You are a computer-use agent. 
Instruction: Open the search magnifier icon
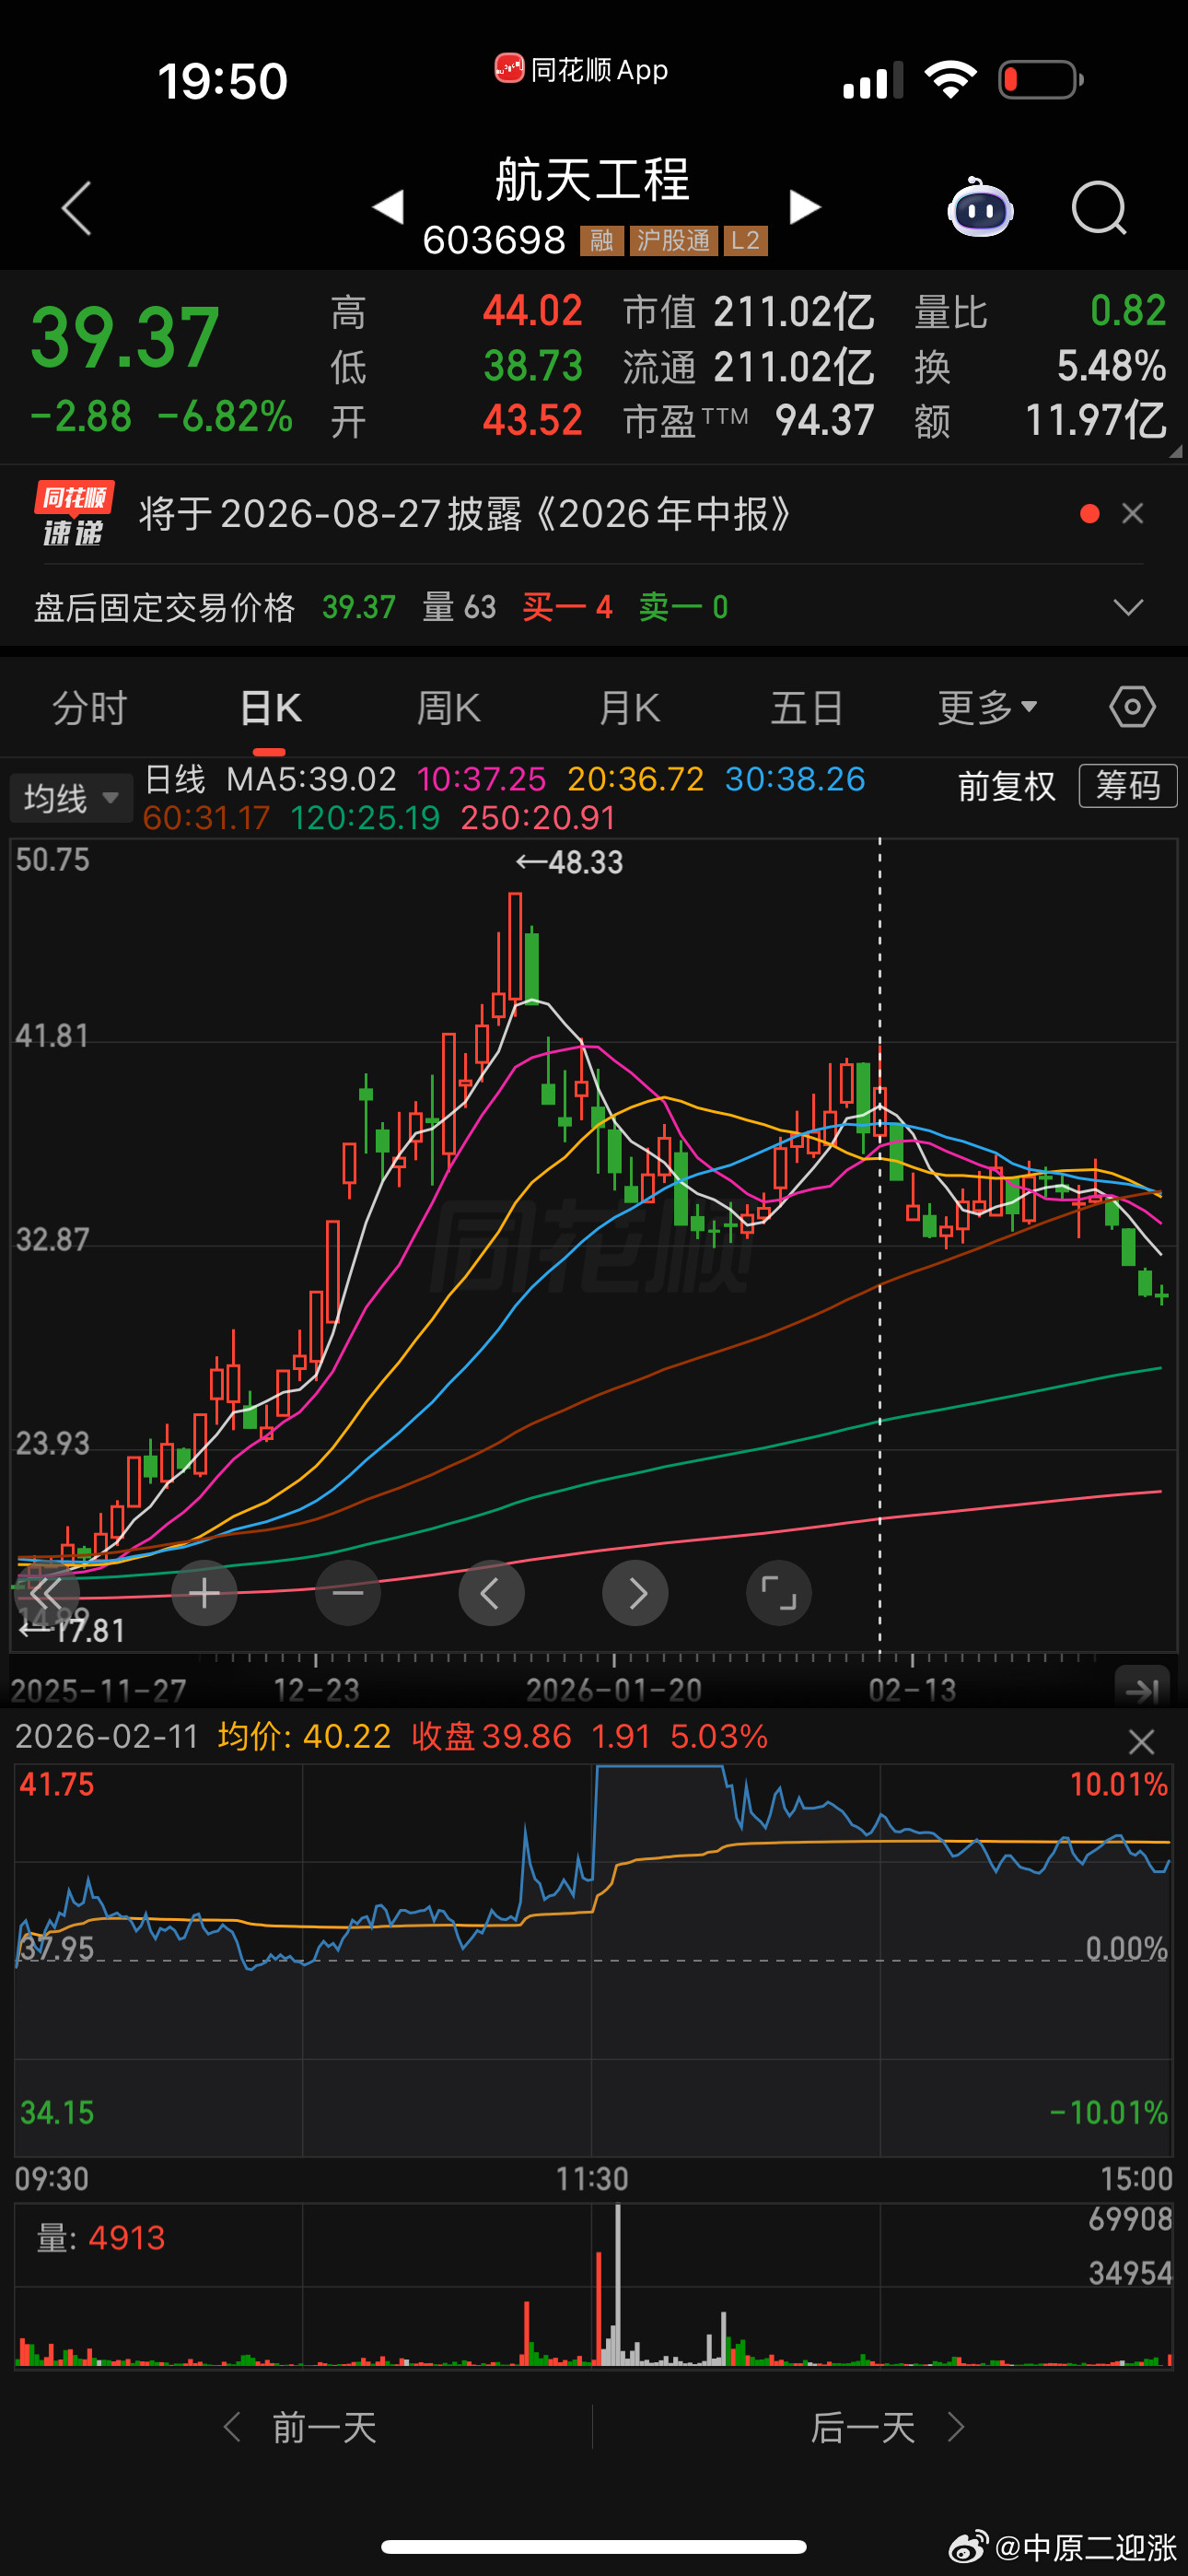coord(1099,208)
